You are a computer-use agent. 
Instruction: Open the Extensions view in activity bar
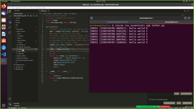(x=10, y=33)
